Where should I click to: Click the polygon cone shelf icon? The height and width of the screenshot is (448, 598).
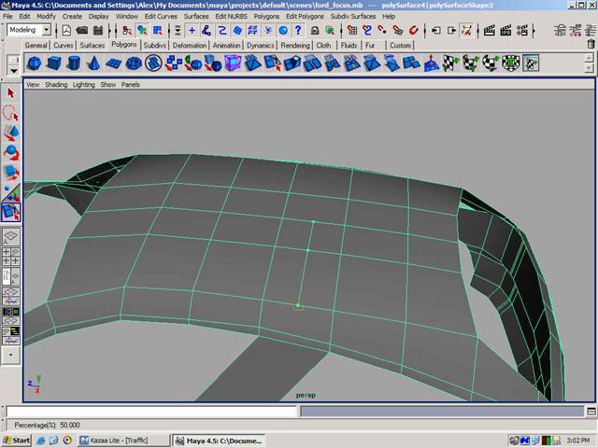coord(95,63)
